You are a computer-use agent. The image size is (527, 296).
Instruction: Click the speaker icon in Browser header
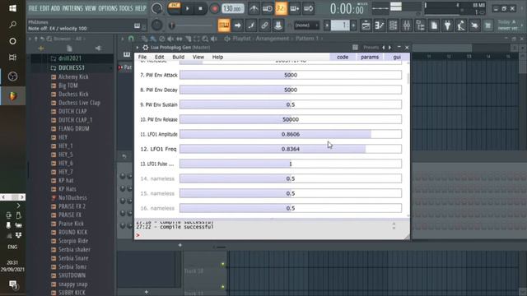pyautogui.click(x=98, y=49)
